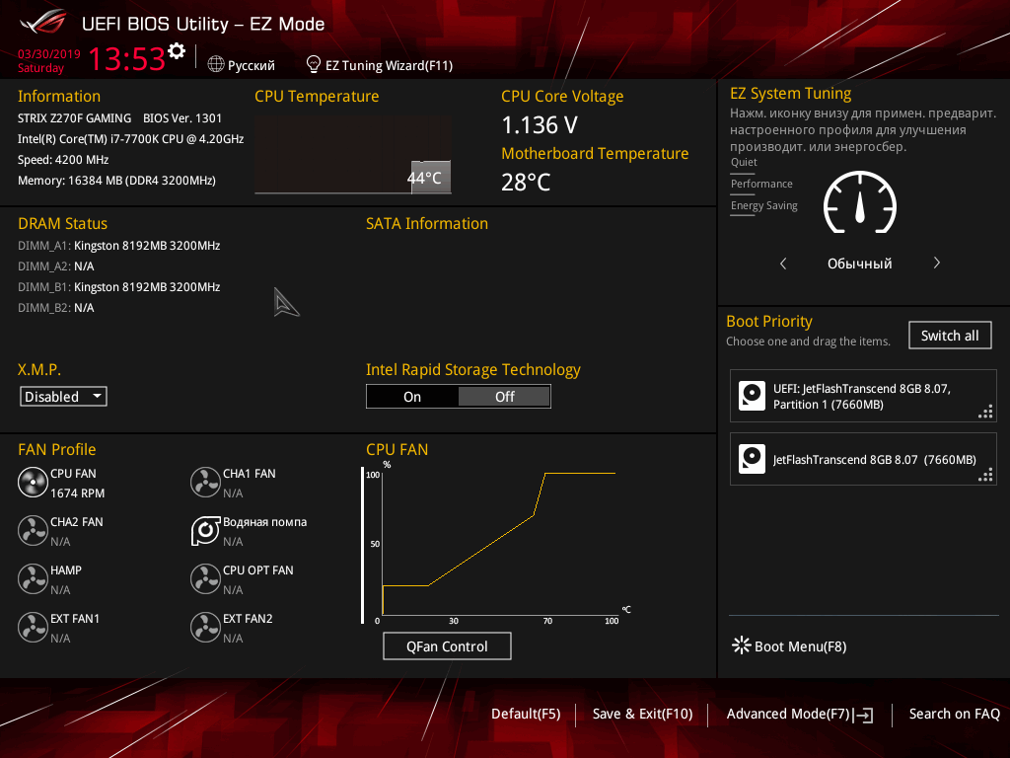The image size is (1010, 758).
Task: Turn Intel Rapid Storage Technology Off
Action: 504,397
